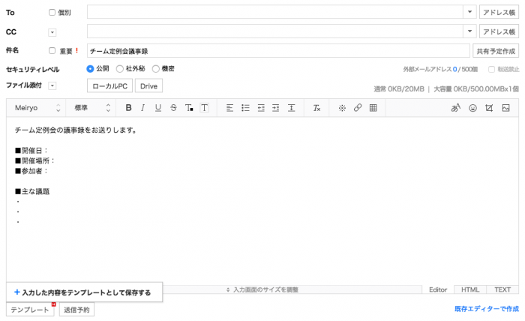Apply strikethrough formatting
The height and width of the screenshot is (321, 525).
pos(173,108)
